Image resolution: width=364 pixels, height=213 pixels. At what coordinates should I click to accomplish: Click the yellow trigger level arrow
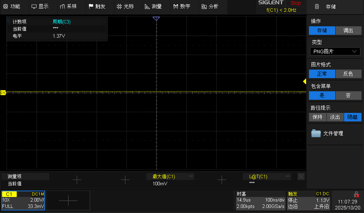[x=305, y=82]
